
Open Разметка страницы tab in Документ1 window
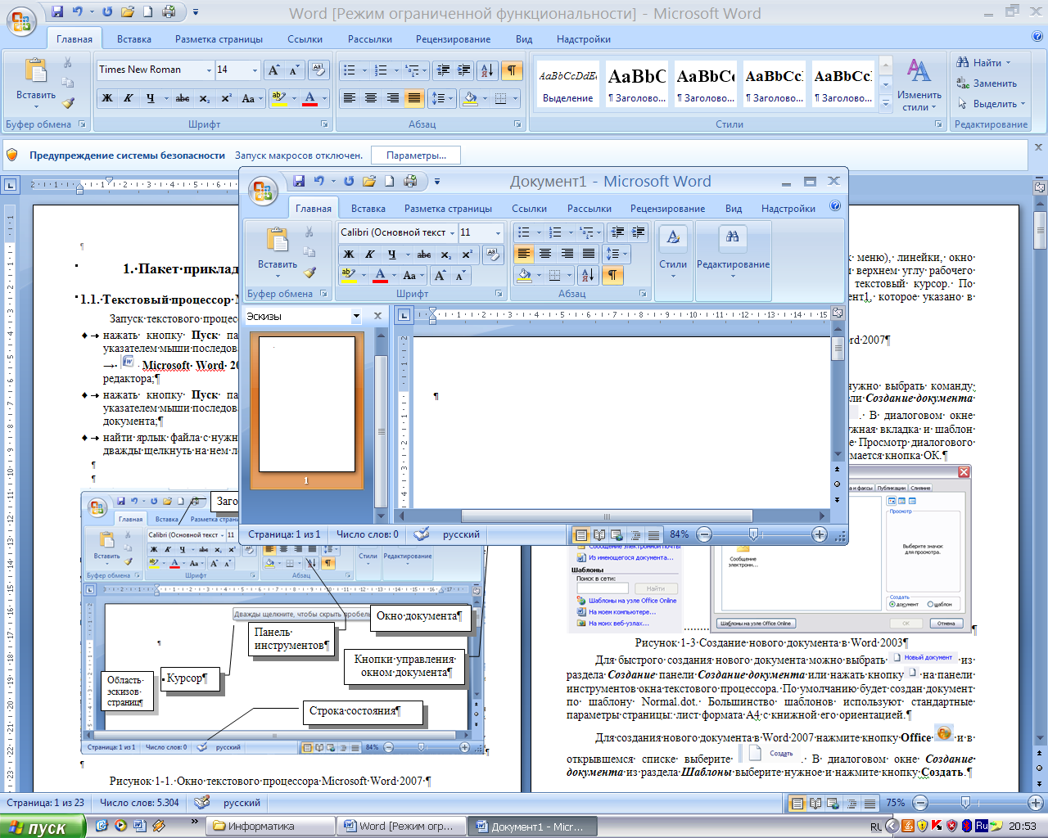coord(448,209)
